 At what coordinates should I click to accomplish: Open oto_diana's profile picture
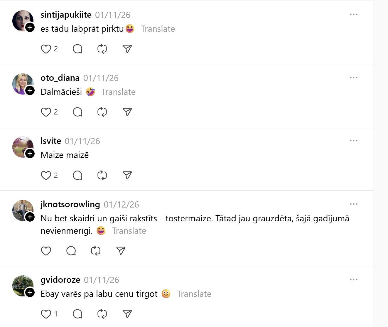pyautogui.click(x=21, y=83)
